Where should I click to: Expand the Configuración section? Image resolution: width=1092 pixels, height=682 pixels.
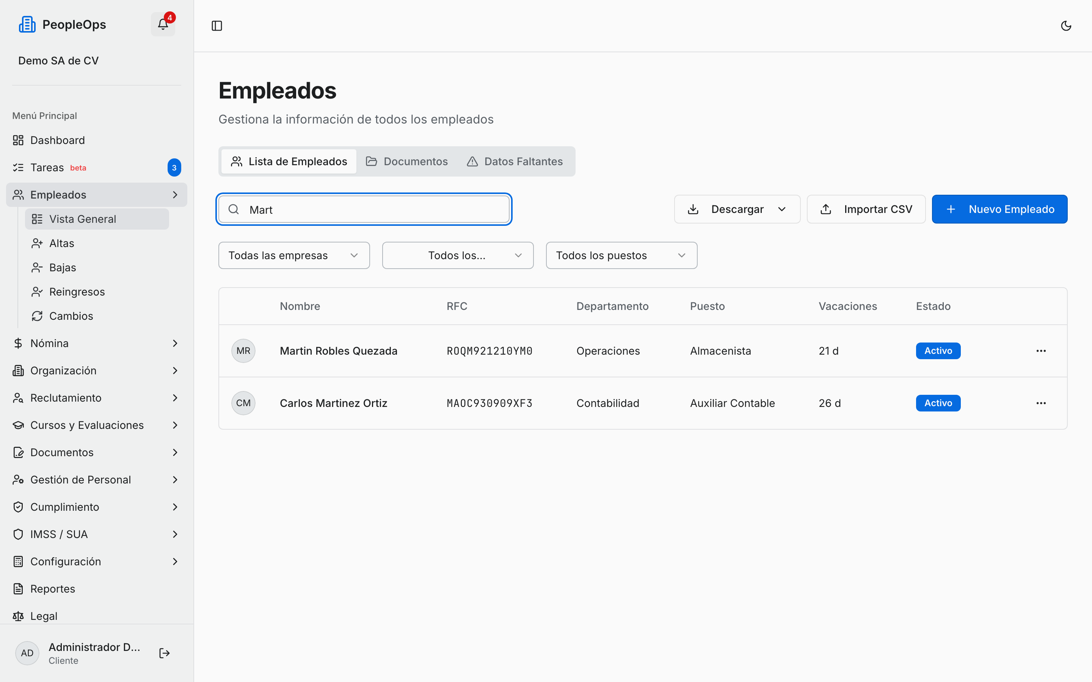point(97,562)
